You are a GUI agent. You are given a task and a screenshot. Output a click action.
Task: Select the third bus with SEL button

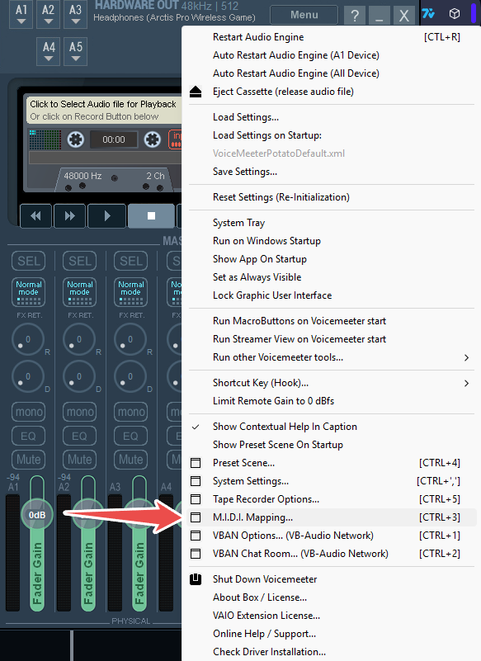pyautogui.click(x=130, y=261)
